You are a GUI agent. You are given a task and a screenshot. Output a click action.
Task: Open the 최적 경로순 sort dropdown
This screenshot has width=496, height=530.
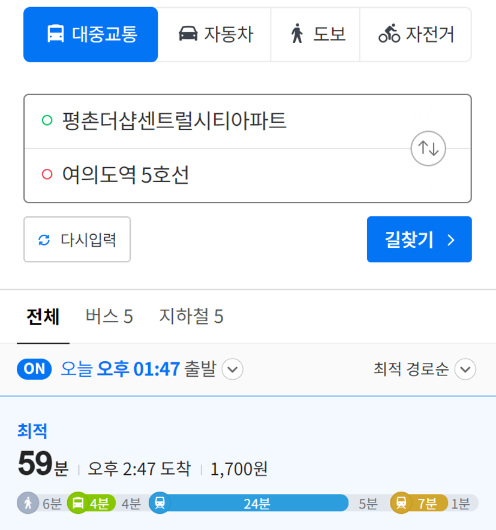click(x=425, y=369)
